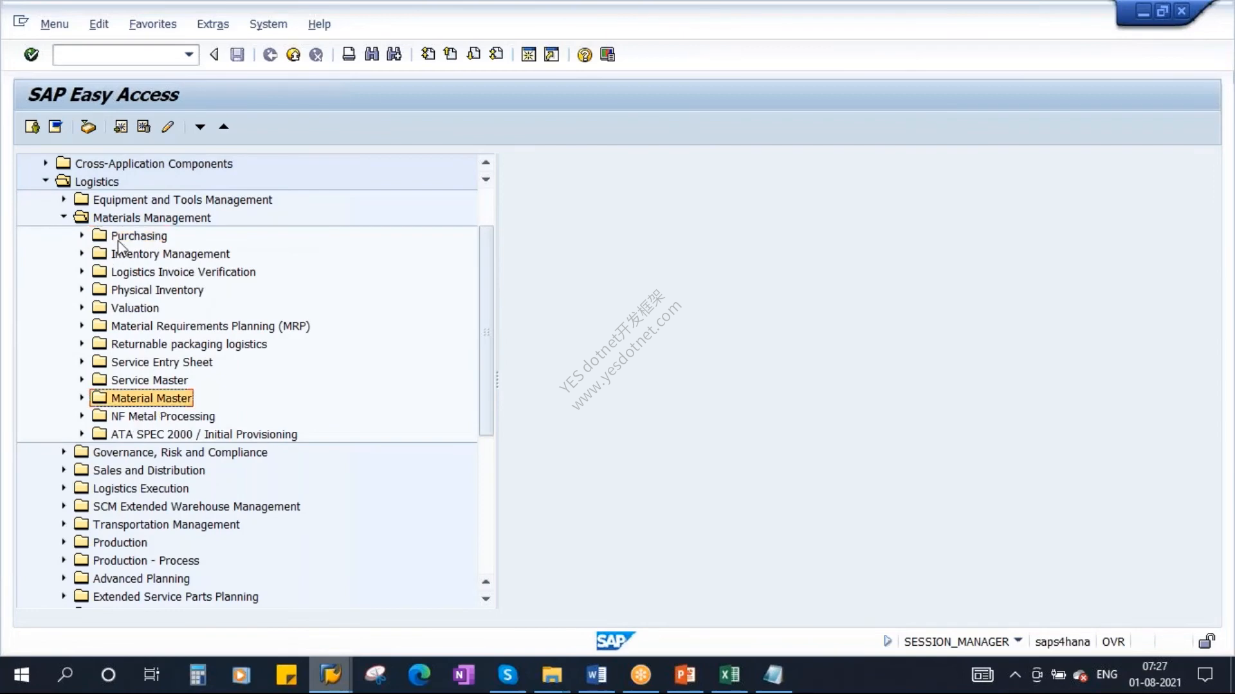Collapse the Logistics tree node
1235x694 pixels.
(46, 181)
